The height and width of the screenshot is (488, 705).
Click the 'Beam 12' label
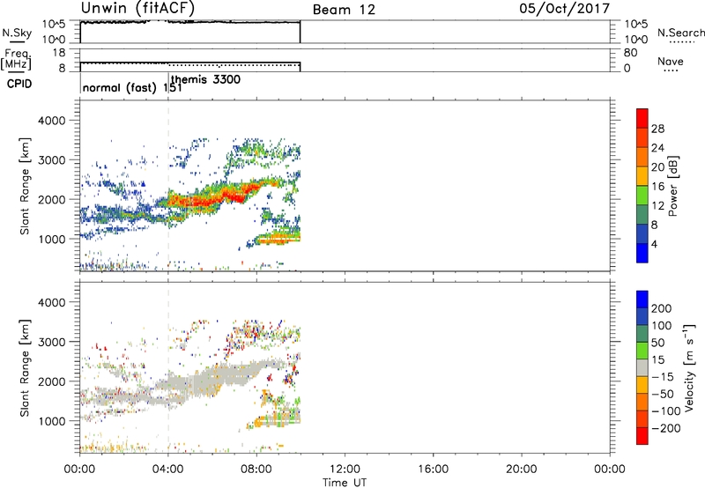pos(344,10)
